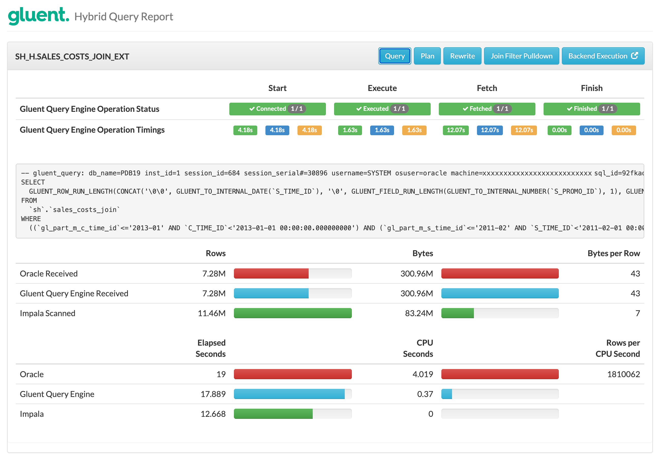660x460 pixels.
Task: Click the Gluent Query Engine elapsed blue bar
Action: [x=289, y=394]
